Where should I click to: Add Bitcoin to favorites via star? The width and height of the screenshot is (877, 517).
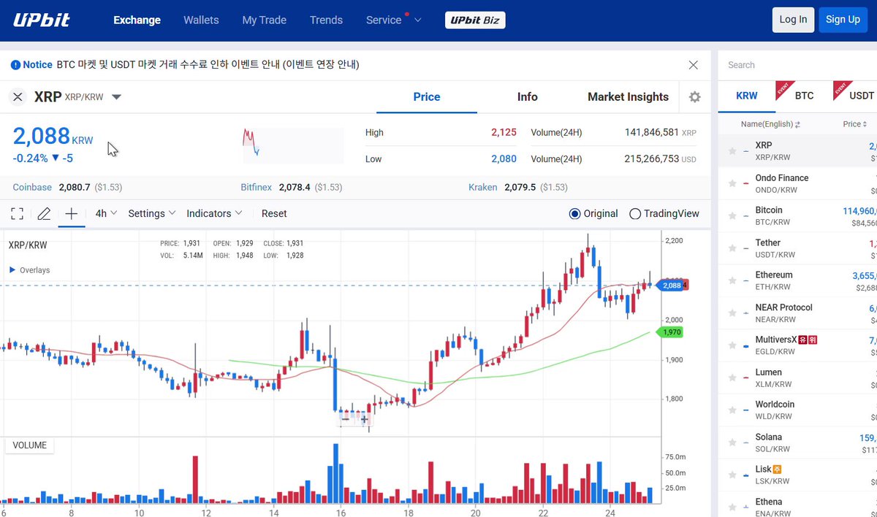tap(732, 215)
